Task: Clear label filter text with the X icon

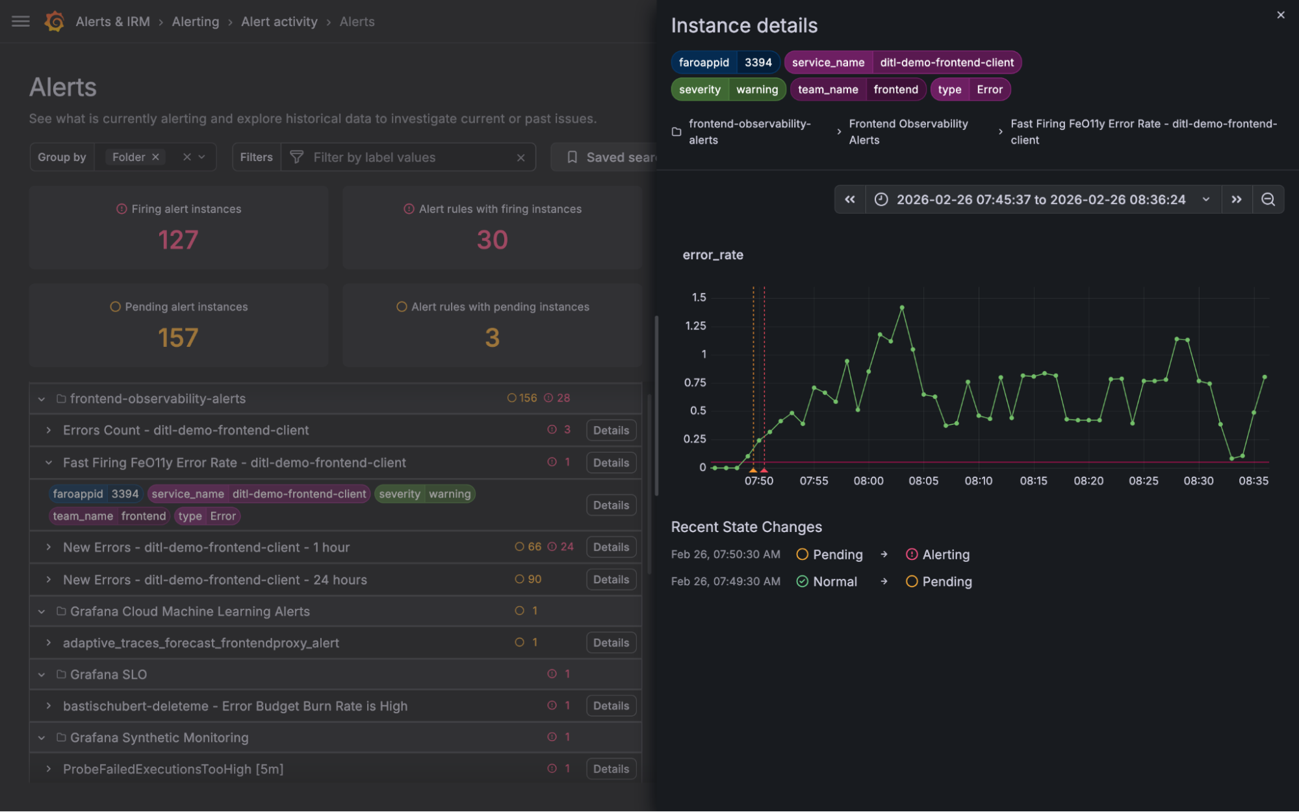Action: pyautogui.click(x=521, y=157)
